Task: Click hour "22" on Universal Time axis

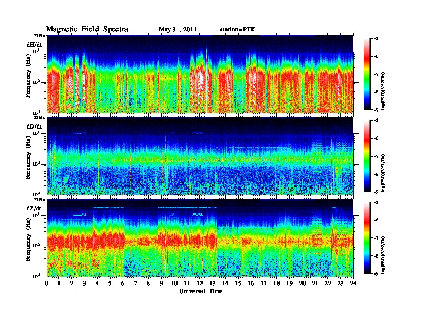Action: click(327, 283)
